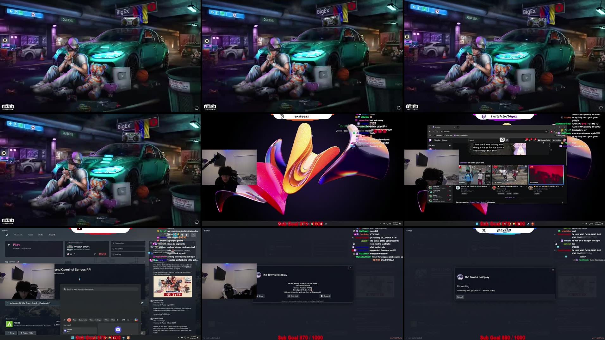605x340 pixels.
Task: Open the Supporters list in FiveM
Action: pyautogui.click(x=128, y=243)
